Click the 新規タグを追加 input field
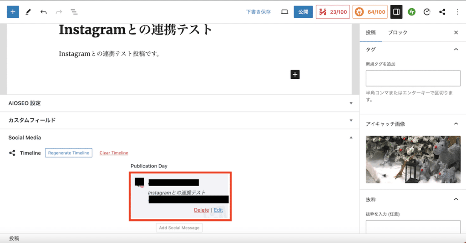466x243 pixels. [x=413, y=78]
